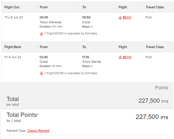The image size is (174, 139).
Task: Click the 02:40 Dubai departure time
Action: pyautogui.click(x=44, y=57)
